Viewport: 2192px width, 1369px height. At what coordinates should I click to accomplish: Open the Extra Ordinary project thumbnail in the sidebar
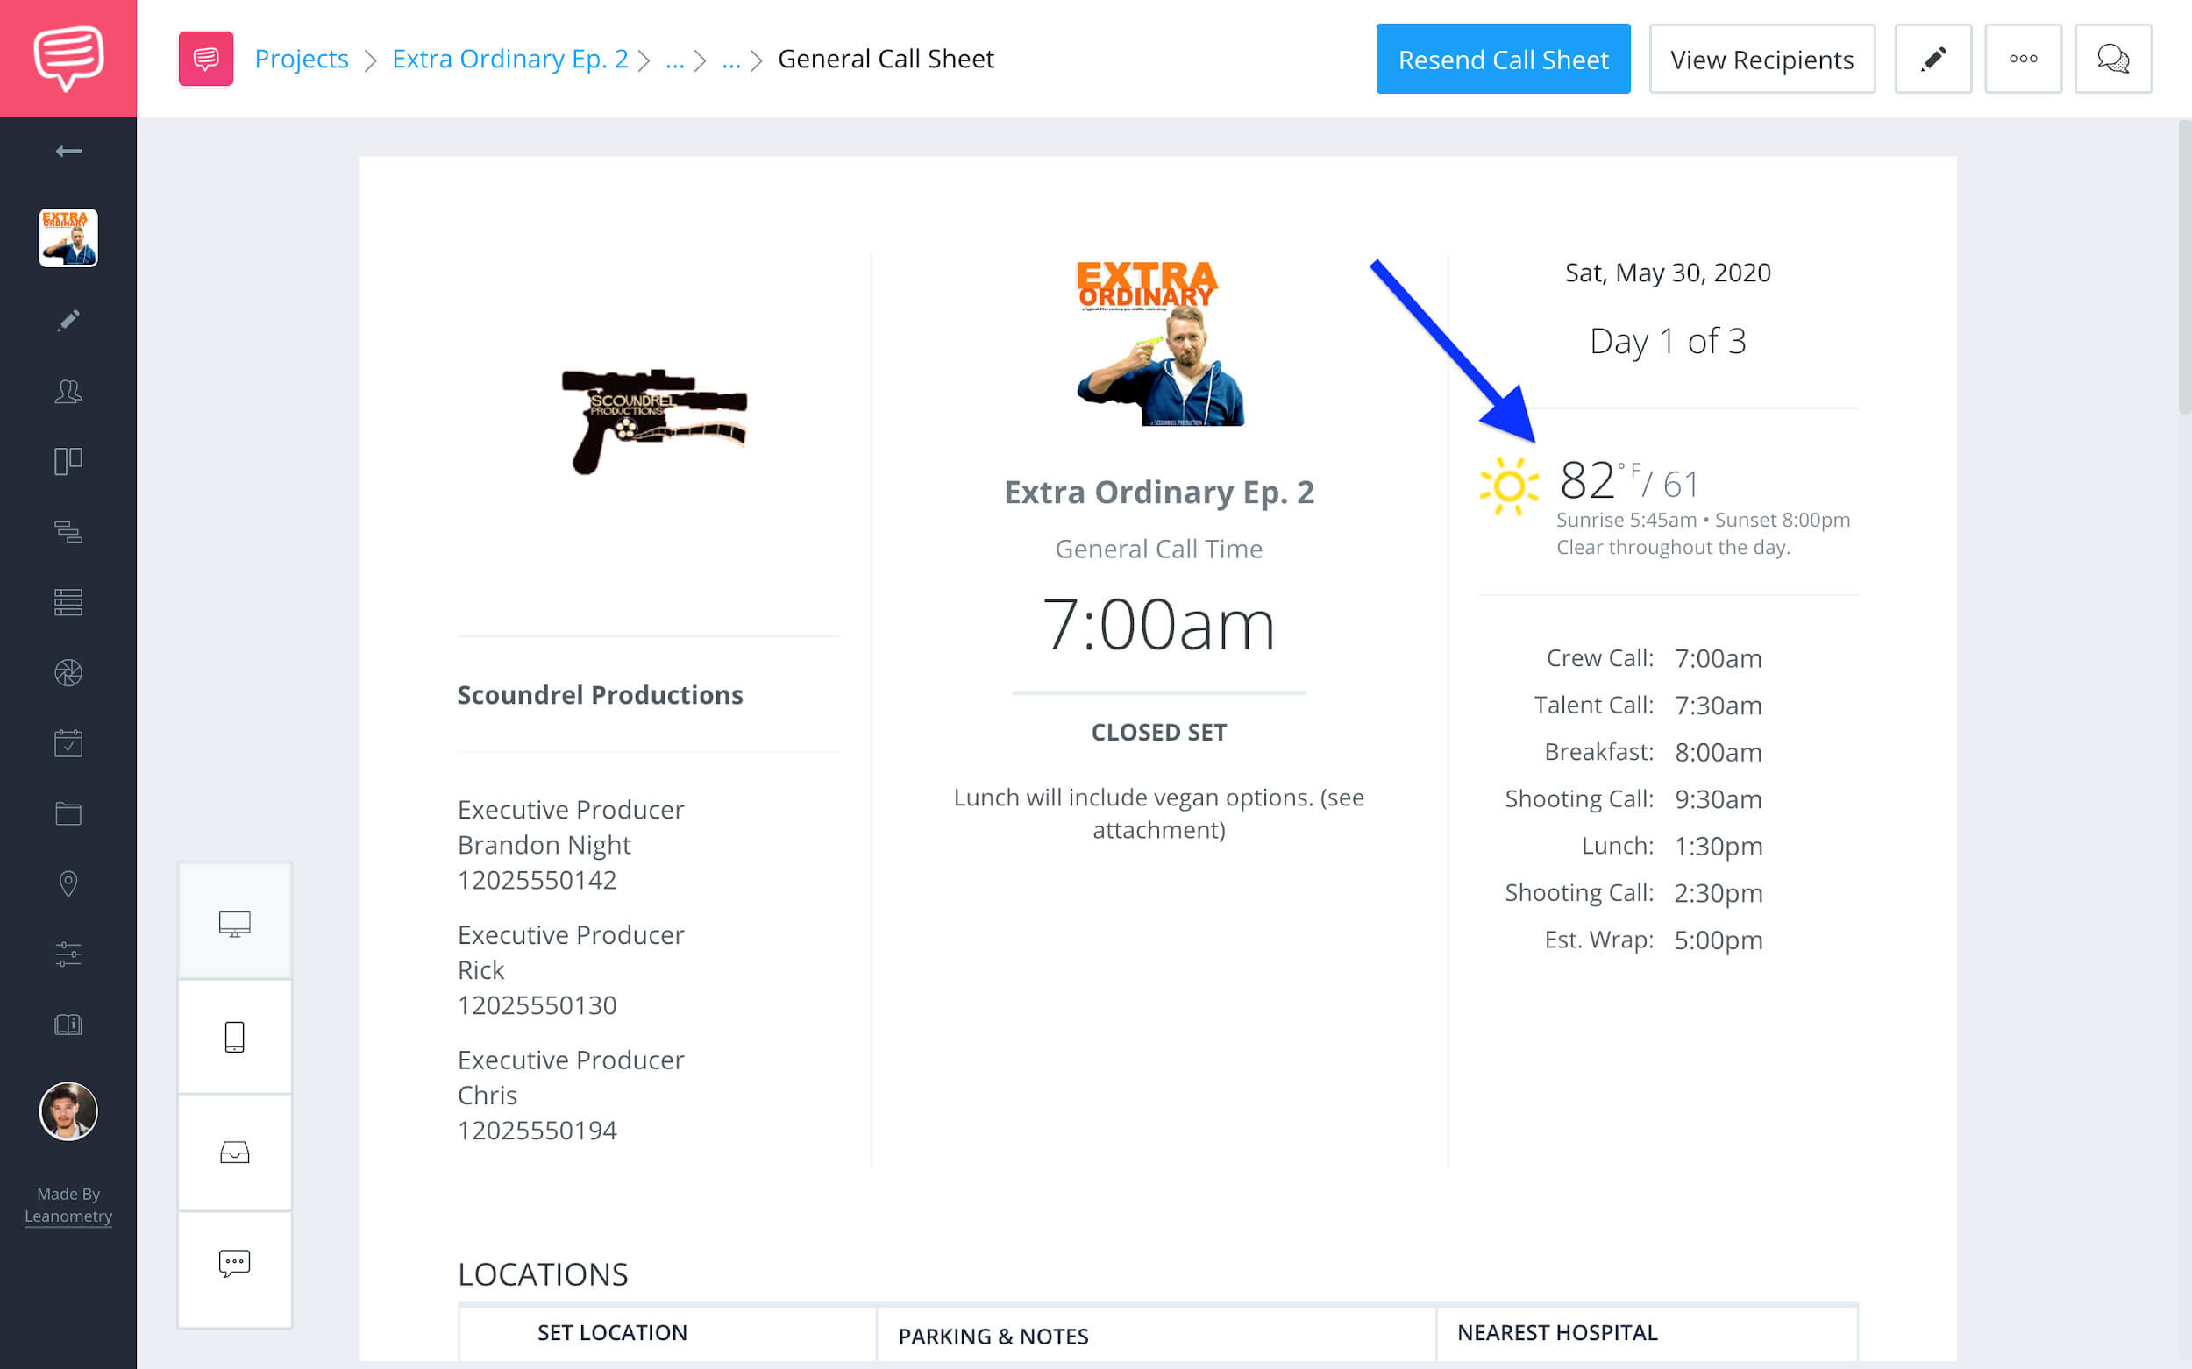(x=68, y=238)
